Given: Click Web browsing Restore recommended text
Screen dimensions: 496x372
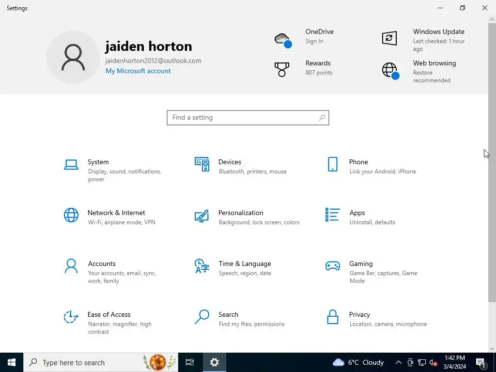Looking at the screenshot, I should coord(432,76).
